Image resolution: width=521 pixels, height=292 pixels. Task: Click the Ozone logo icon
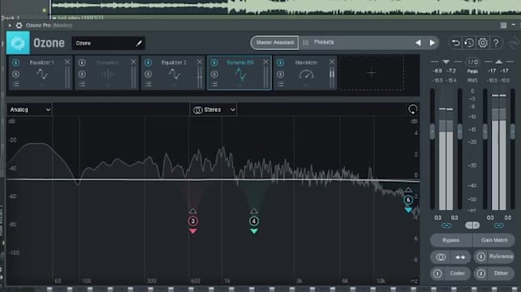(18, 43)
